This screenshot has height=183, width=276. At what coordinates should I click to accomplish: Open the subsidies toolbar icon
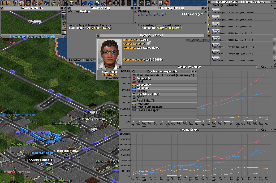40,3
